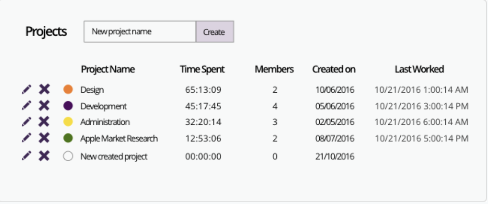Edit the Development project via pencil icon
The height and width of the screenshot is (204, 488).
coord(27,106)
